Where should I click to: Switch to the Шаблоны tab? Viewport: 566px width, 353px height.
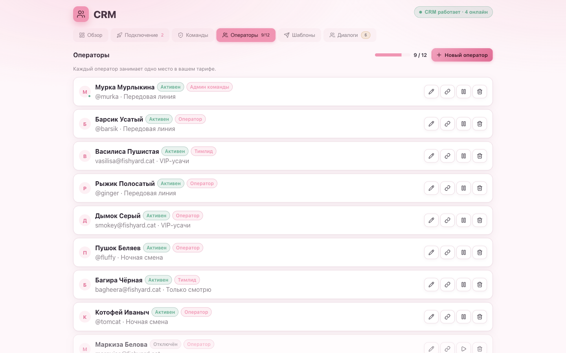coord(300,35)
